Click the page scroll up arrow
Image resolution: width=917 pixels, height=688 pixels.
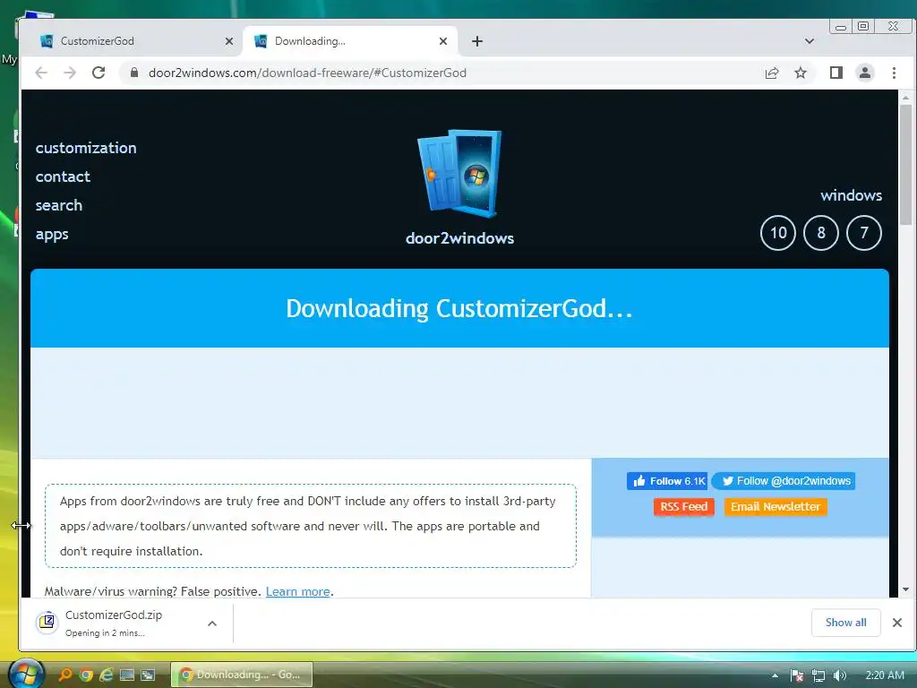click(906, 97)
